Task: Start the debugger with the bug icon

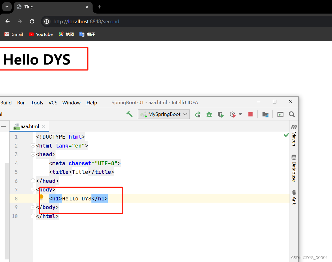Action: (x=209, y=114)
